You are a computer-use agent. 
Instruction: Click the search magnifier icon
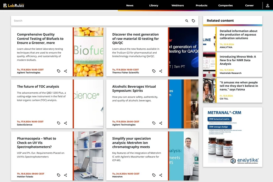(x=187, y=21)
